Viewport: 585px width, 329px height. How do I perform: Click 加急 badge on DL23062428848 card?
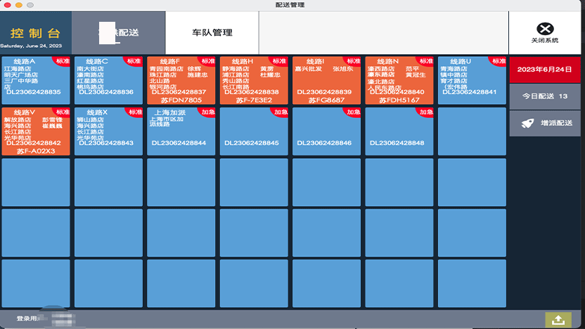(425, 112)
